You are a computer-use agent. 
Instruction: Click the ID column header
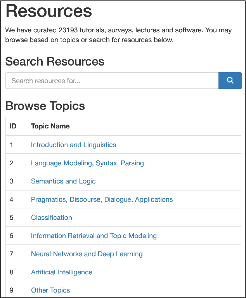(x=13, y=126)
